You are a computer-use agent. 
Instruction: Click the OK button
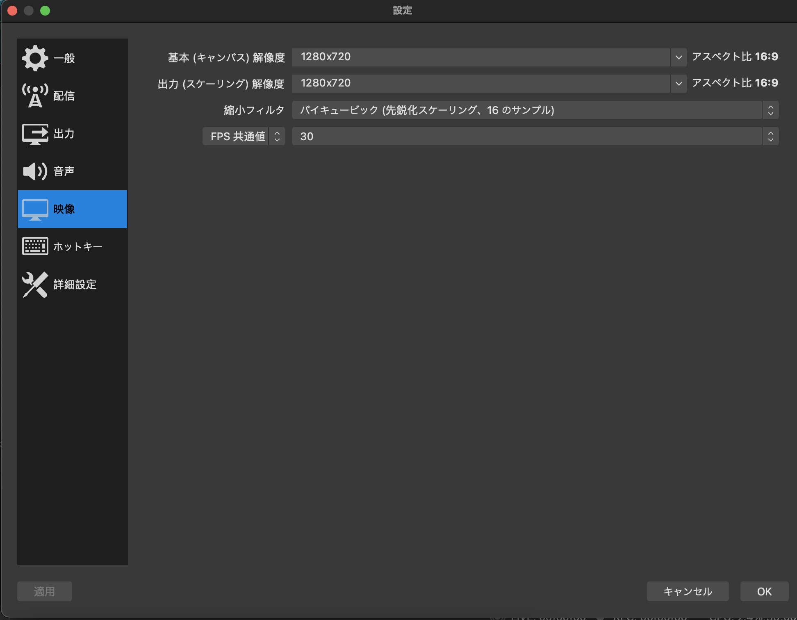pyautogui.click(x=764, y=591)
